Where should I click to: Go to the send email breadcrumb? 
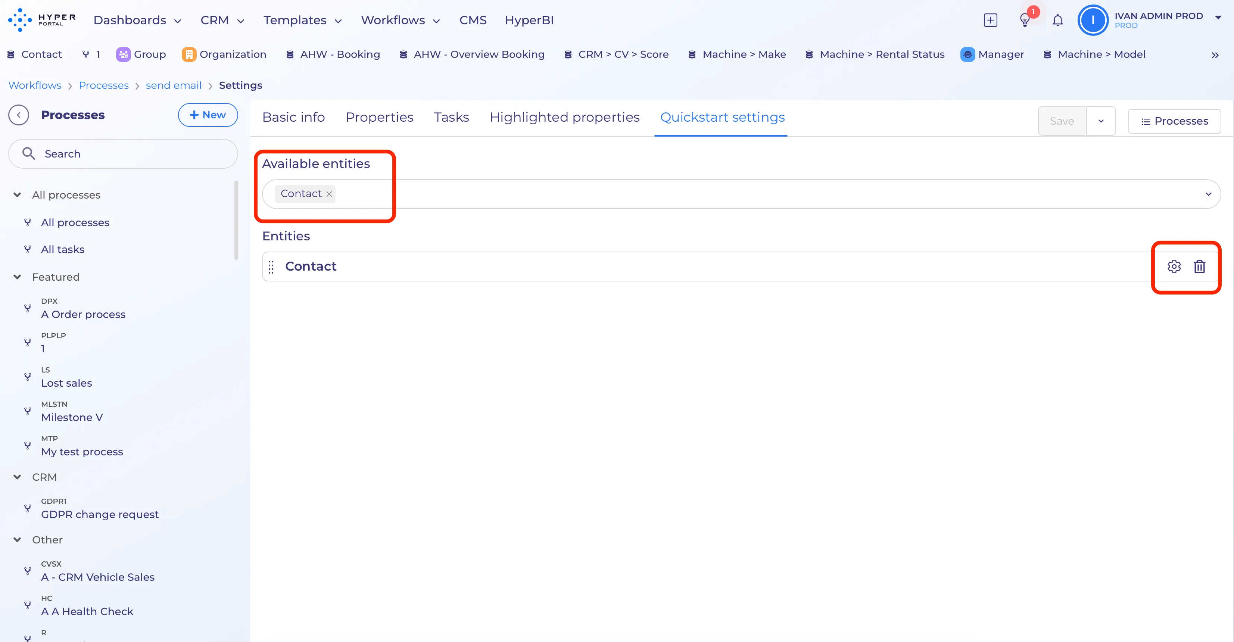[174, 85]
